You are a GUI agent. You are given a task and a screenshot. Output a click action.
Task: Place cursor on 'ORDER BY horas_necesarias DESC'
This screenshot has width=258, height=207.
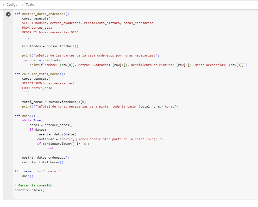[x=50, y=32]
